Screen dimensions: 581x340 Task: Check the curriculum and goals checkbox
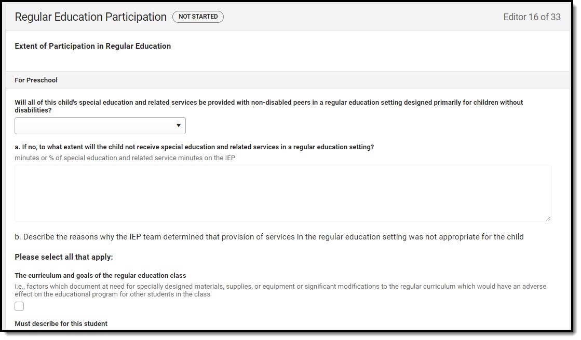(19, 306)
